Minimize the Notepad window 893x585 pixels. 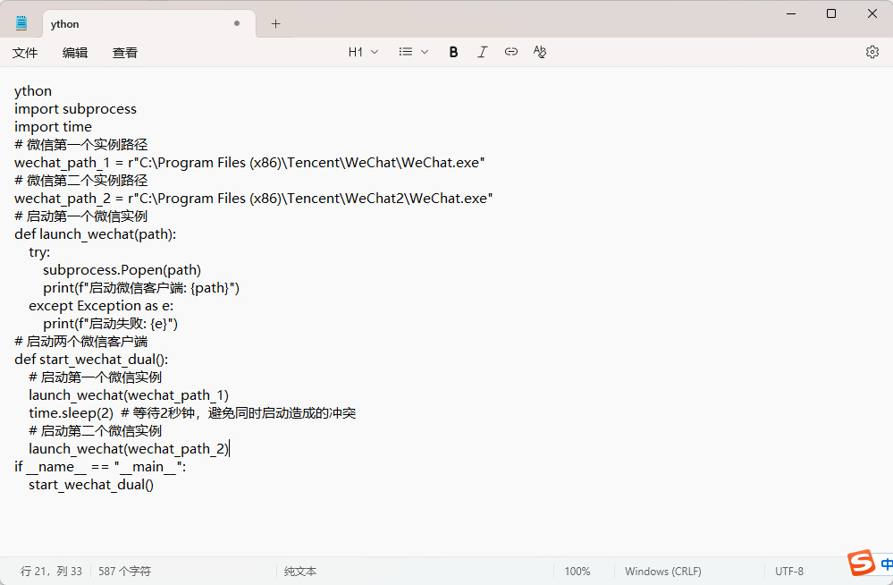click(x=790, y=13)
